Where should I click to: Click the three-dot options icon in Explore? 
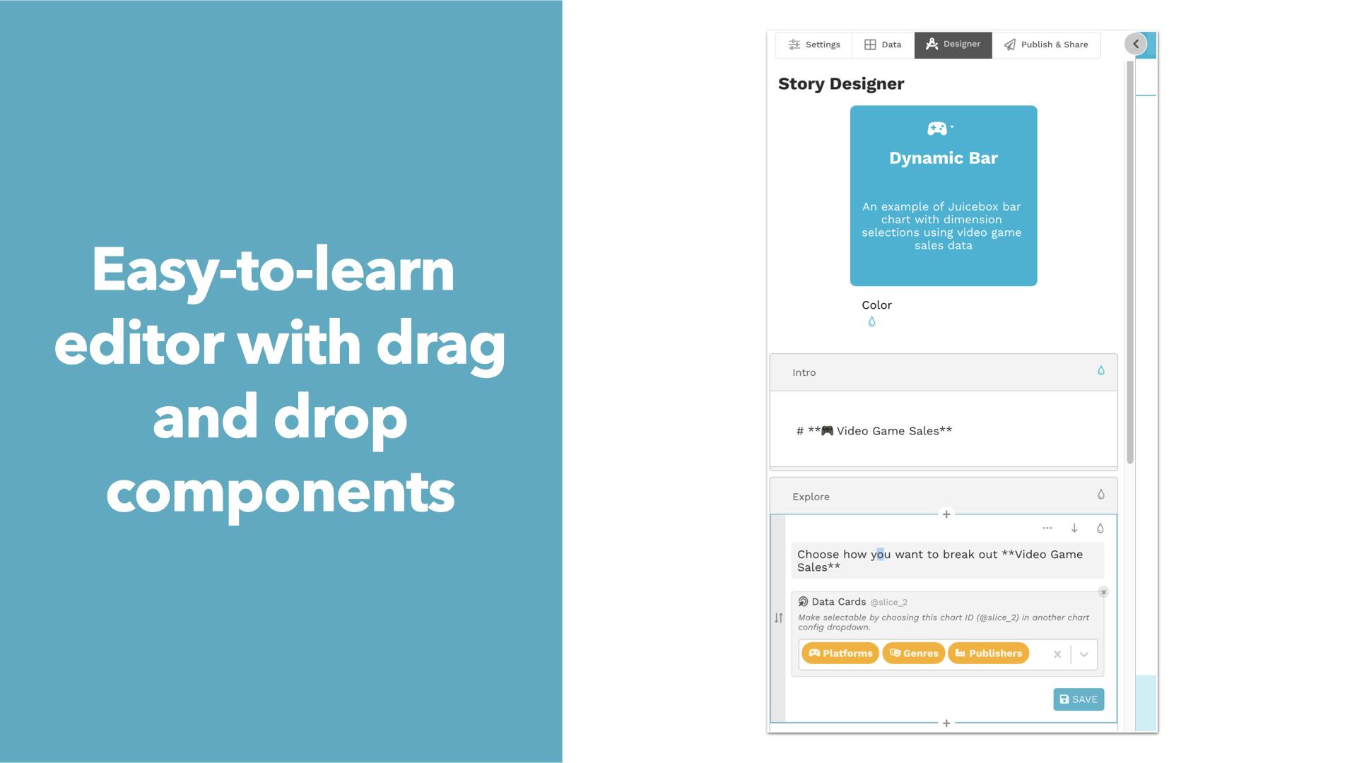(1047, 527)
